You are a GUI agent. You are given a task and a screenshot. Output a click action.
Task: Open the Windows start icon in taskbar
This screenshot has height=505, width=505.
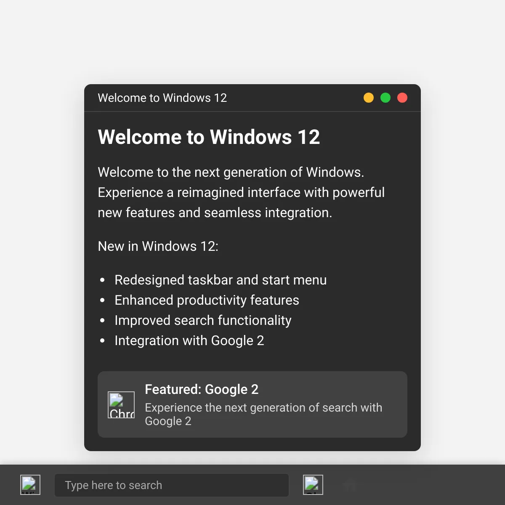[30, 485]
